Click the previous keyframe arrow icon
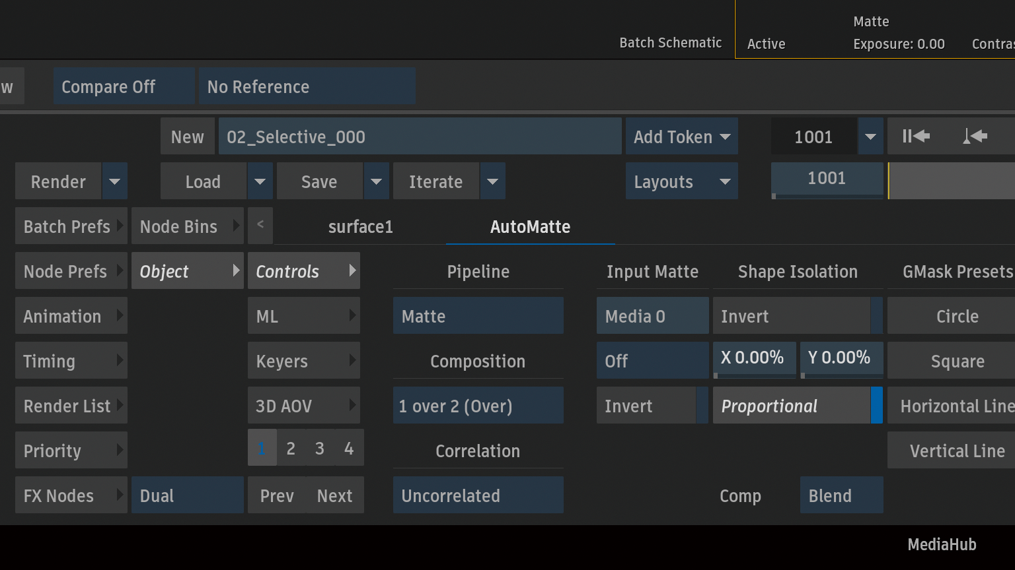This screenshot has height=570, width=1015. tap(975, 137)
